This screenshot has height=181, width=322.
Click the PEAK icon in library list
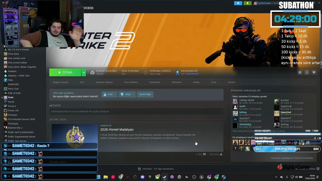(x=6, y=98)
